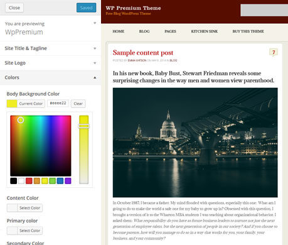The image size is (288, 245).
Task: Click the hex color input field #eeee22
Action: (58, 103)
